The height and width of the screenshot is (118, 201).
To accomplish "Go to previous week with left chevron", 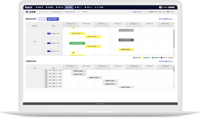I will [x=50, y=12].
